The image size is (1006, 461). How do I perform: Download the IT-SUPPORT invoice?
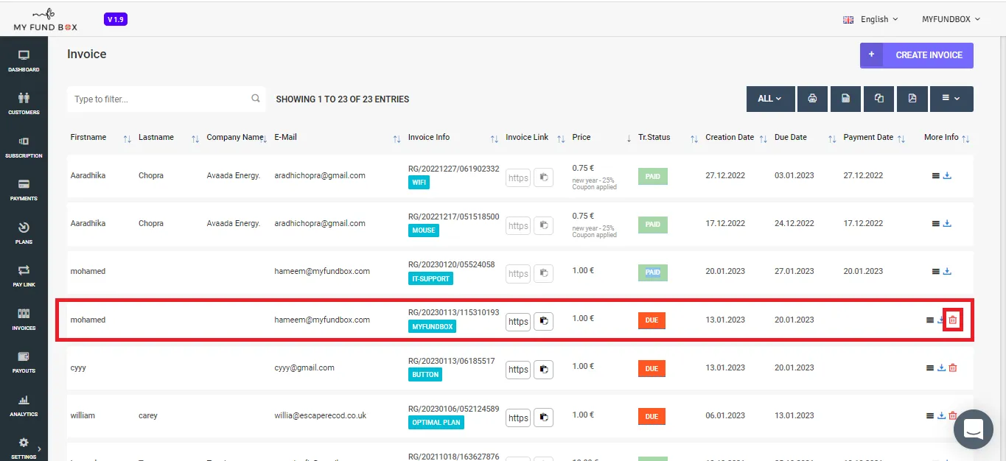[948, 272]
